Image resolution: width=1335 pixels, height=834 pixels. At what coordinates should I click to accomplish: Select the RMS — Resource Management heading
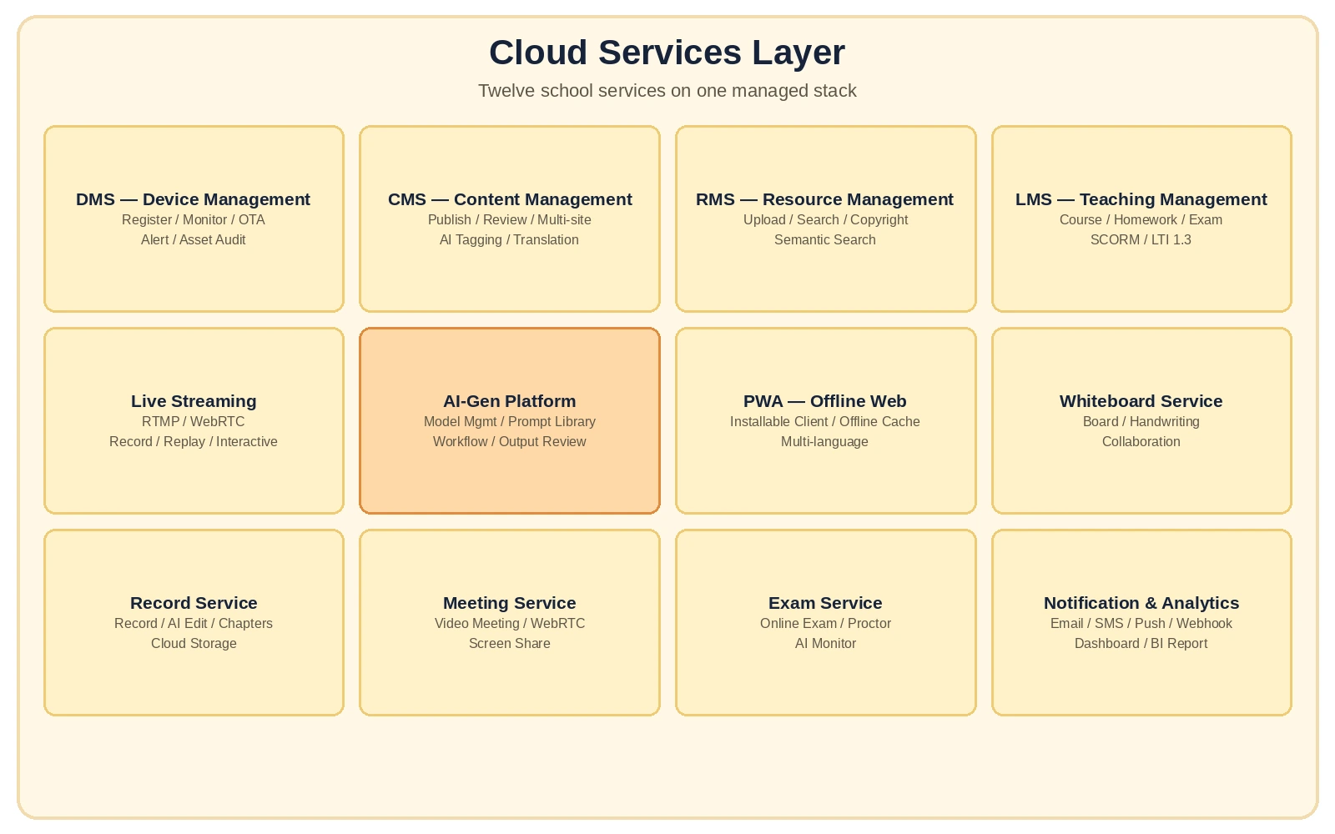[x=825, y=199]
